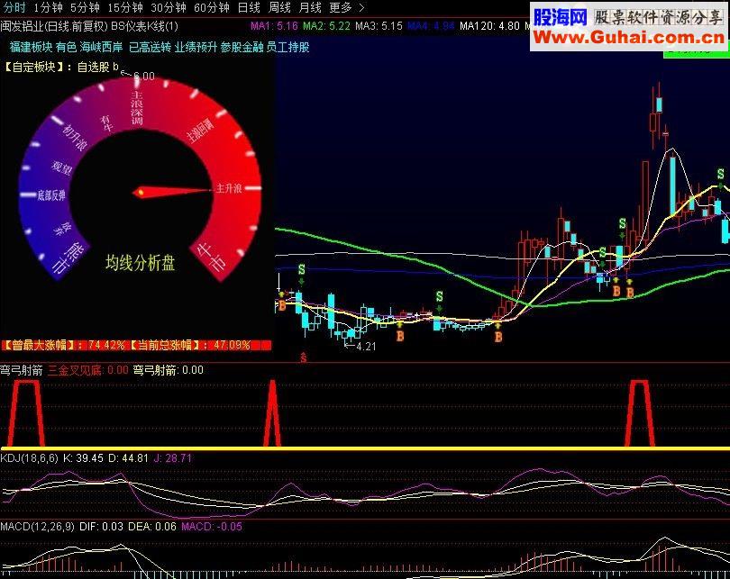The height and width of the screenshot is (579, 730).
Task: Click the K: 39.45 value
Action: tap(83, 458)
